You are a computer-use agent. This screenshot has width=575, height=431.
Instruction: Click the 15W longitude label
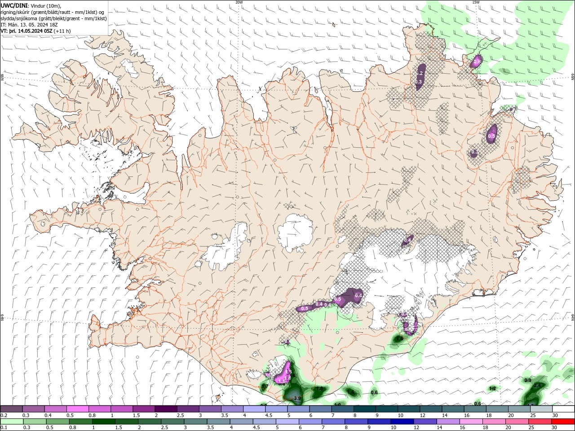476,2
